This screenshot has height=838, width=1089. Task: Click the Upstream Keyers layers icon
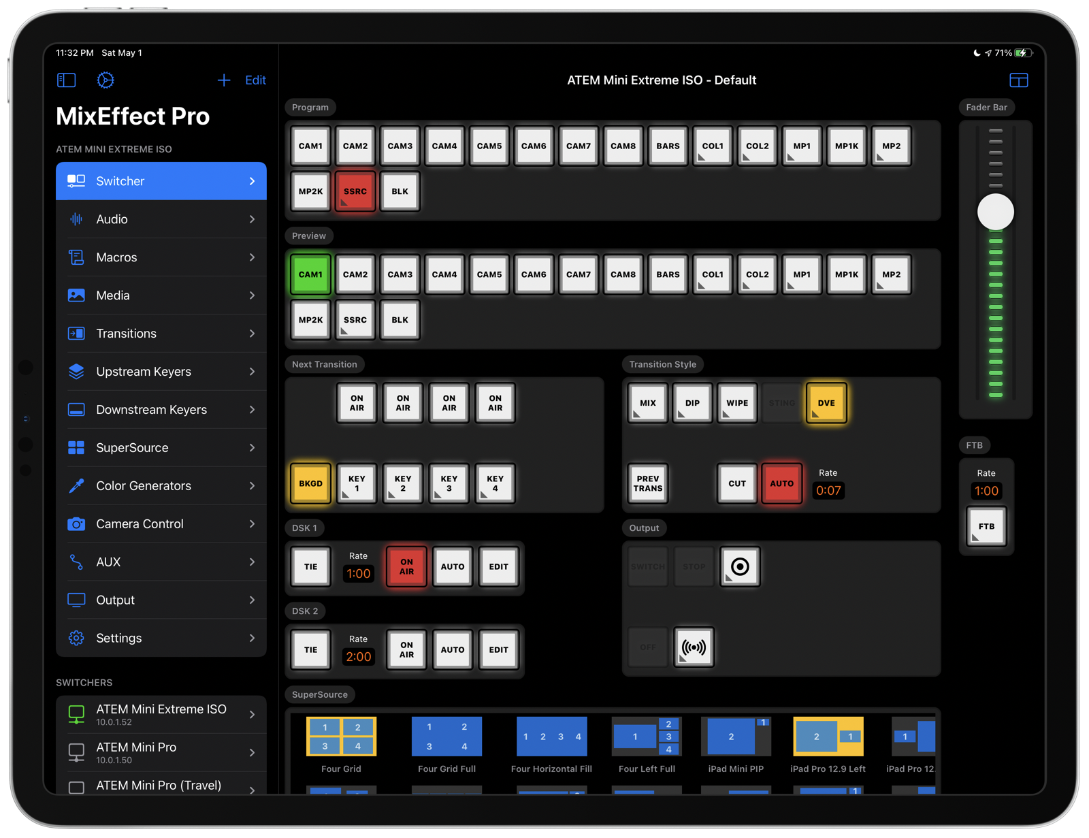coord(76,372)
